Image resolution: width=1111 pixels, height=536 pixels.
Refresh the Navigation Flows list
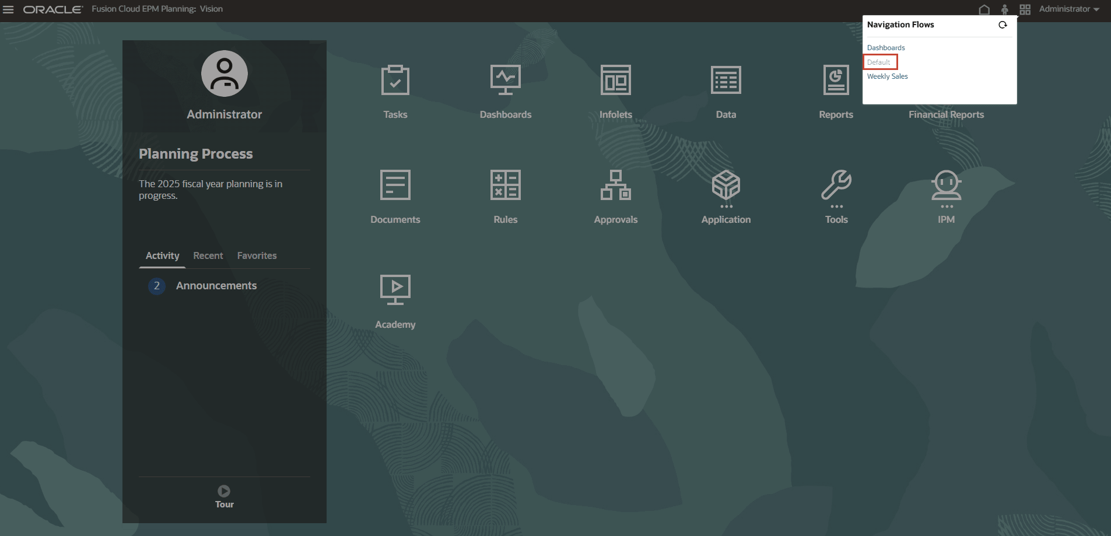point(1003,24)
